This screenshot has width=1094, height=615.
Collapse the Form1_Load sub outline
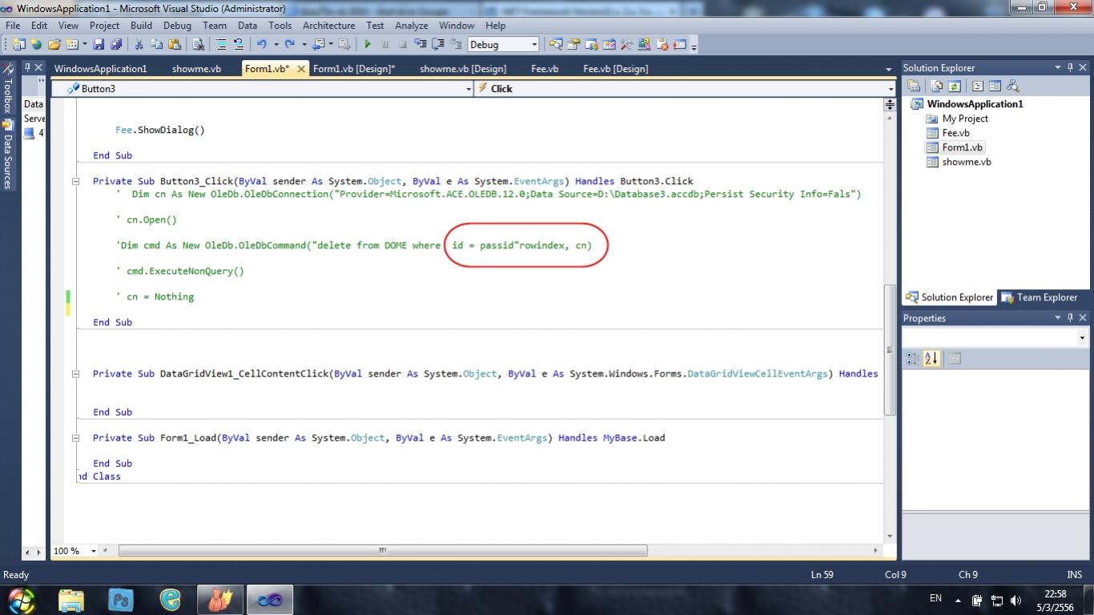tap(76, 437)
